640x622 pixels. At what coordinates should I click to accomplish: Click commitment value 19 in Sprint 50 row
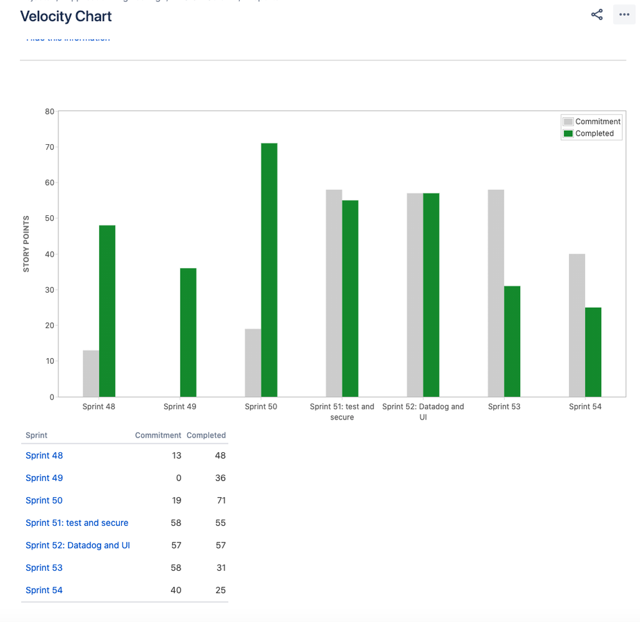176,500
